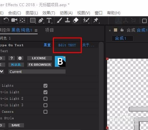Click the effect controls vertical scrollbar

(101, 86)
